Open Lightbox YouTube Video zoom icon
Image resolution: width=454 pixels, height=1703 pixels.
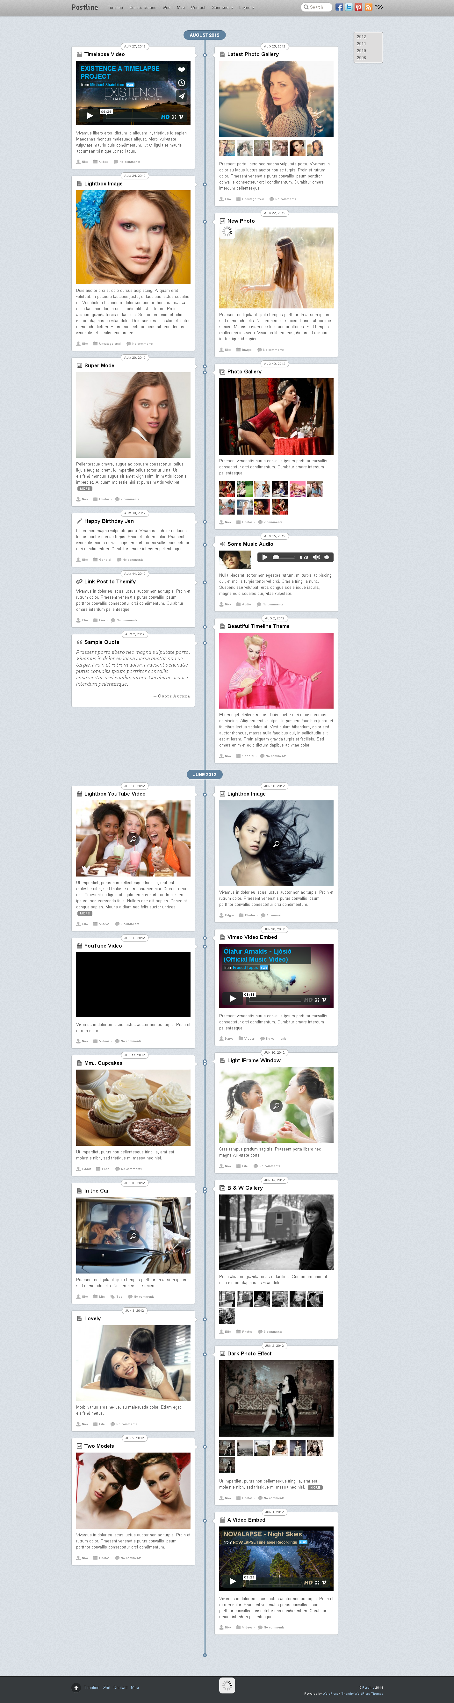(133, 839)
